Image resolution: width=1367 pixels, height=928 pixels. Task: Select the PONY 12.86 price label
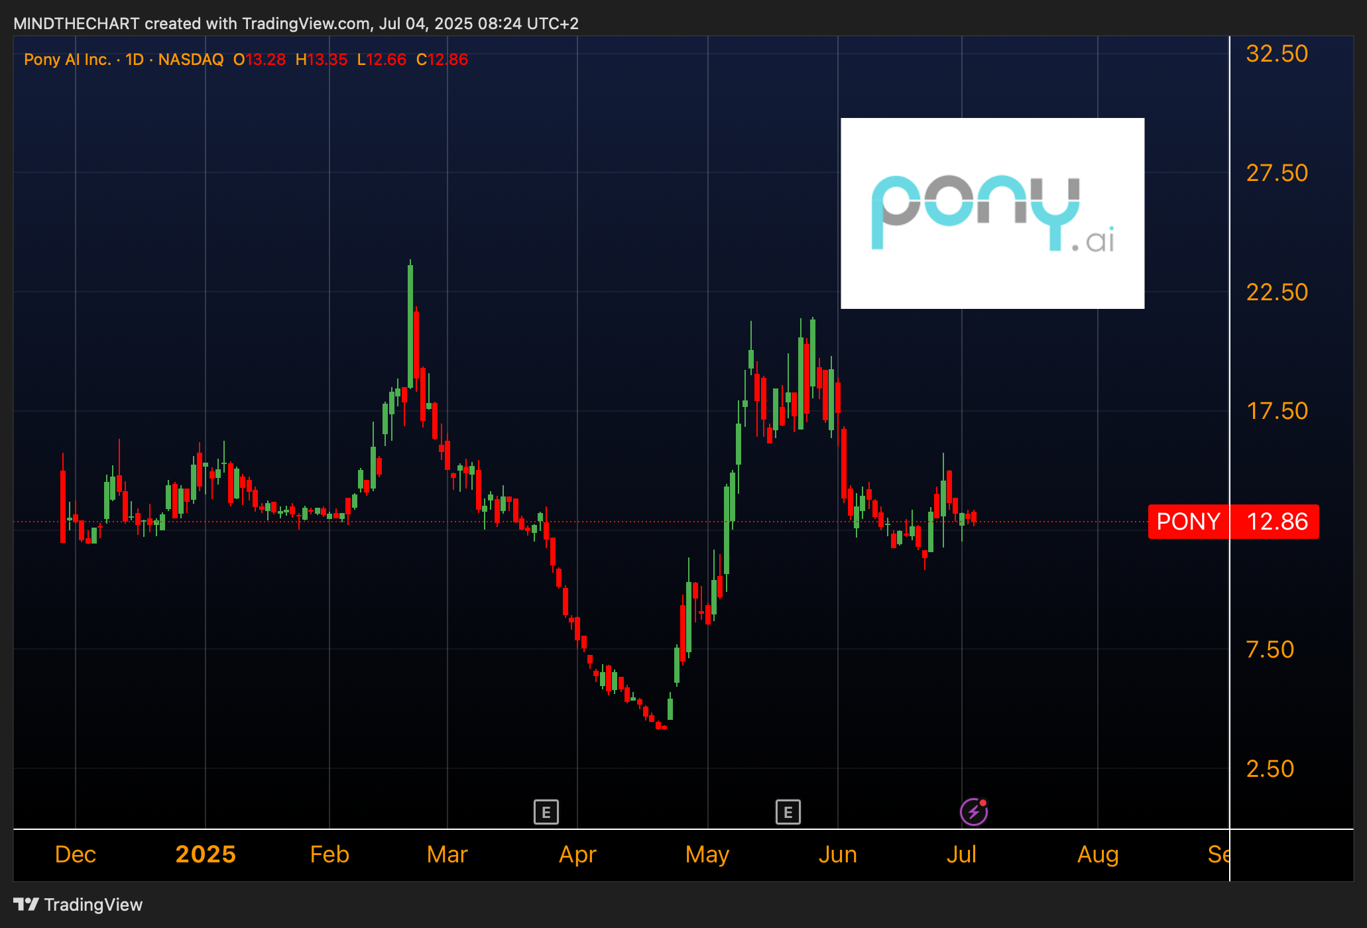point(1234,522)
